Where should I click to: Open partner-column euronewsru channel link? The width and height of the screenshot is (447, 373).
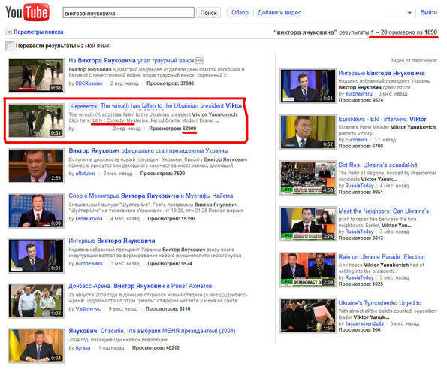[358, 94]
